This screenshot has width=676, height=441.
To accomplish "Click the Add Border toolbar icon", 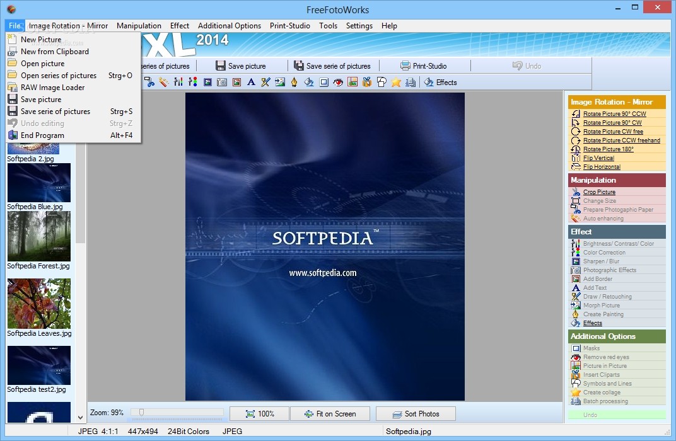I will [236, 82].
